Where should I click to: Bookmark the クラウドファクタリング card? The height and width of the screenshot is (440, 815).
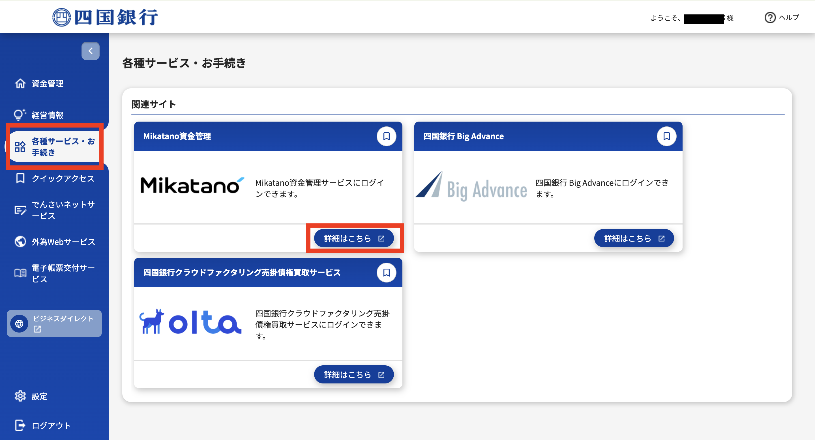click(386, 273)
